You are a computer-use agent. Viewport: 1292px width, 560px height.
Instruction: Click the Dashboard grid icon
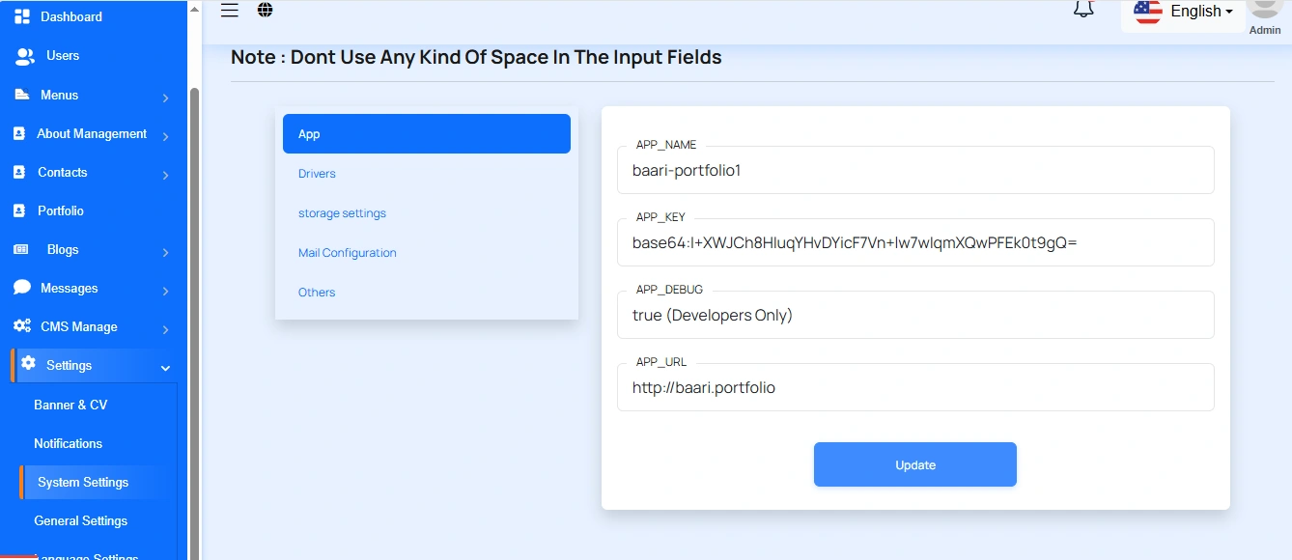click(x=22, y=16)
